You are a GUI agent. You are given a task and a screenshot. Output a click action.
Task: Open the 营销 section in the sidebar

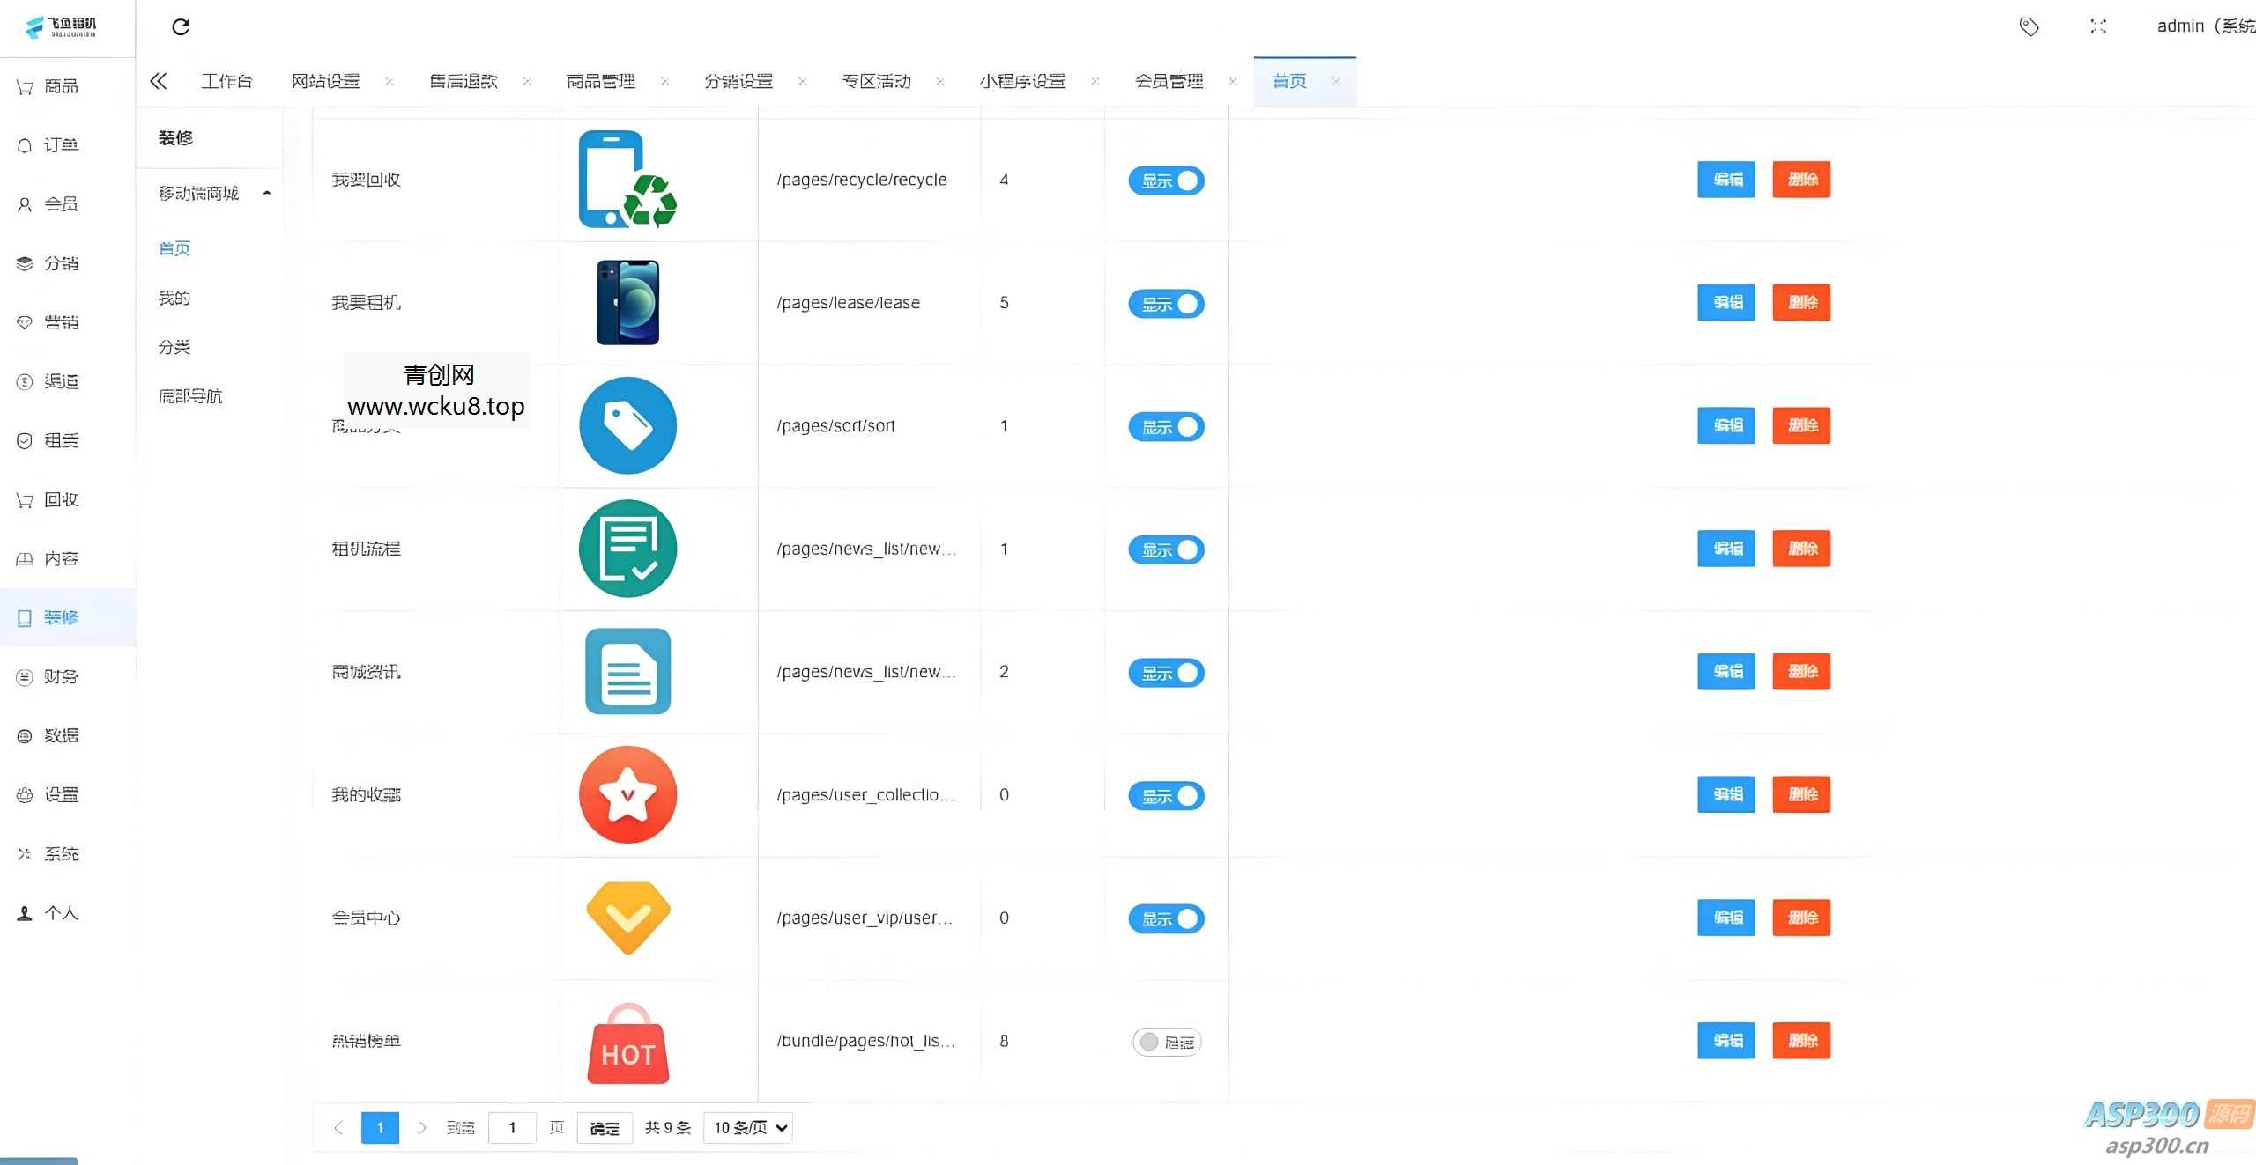click(x=60, y=322)
